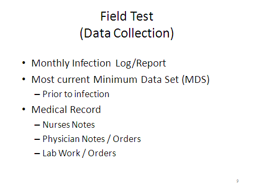This screenshot has width=254, height=190.
Task: Click 'Monthly Infection Log/Report' bullet text
Action: (x=98, y=63)
